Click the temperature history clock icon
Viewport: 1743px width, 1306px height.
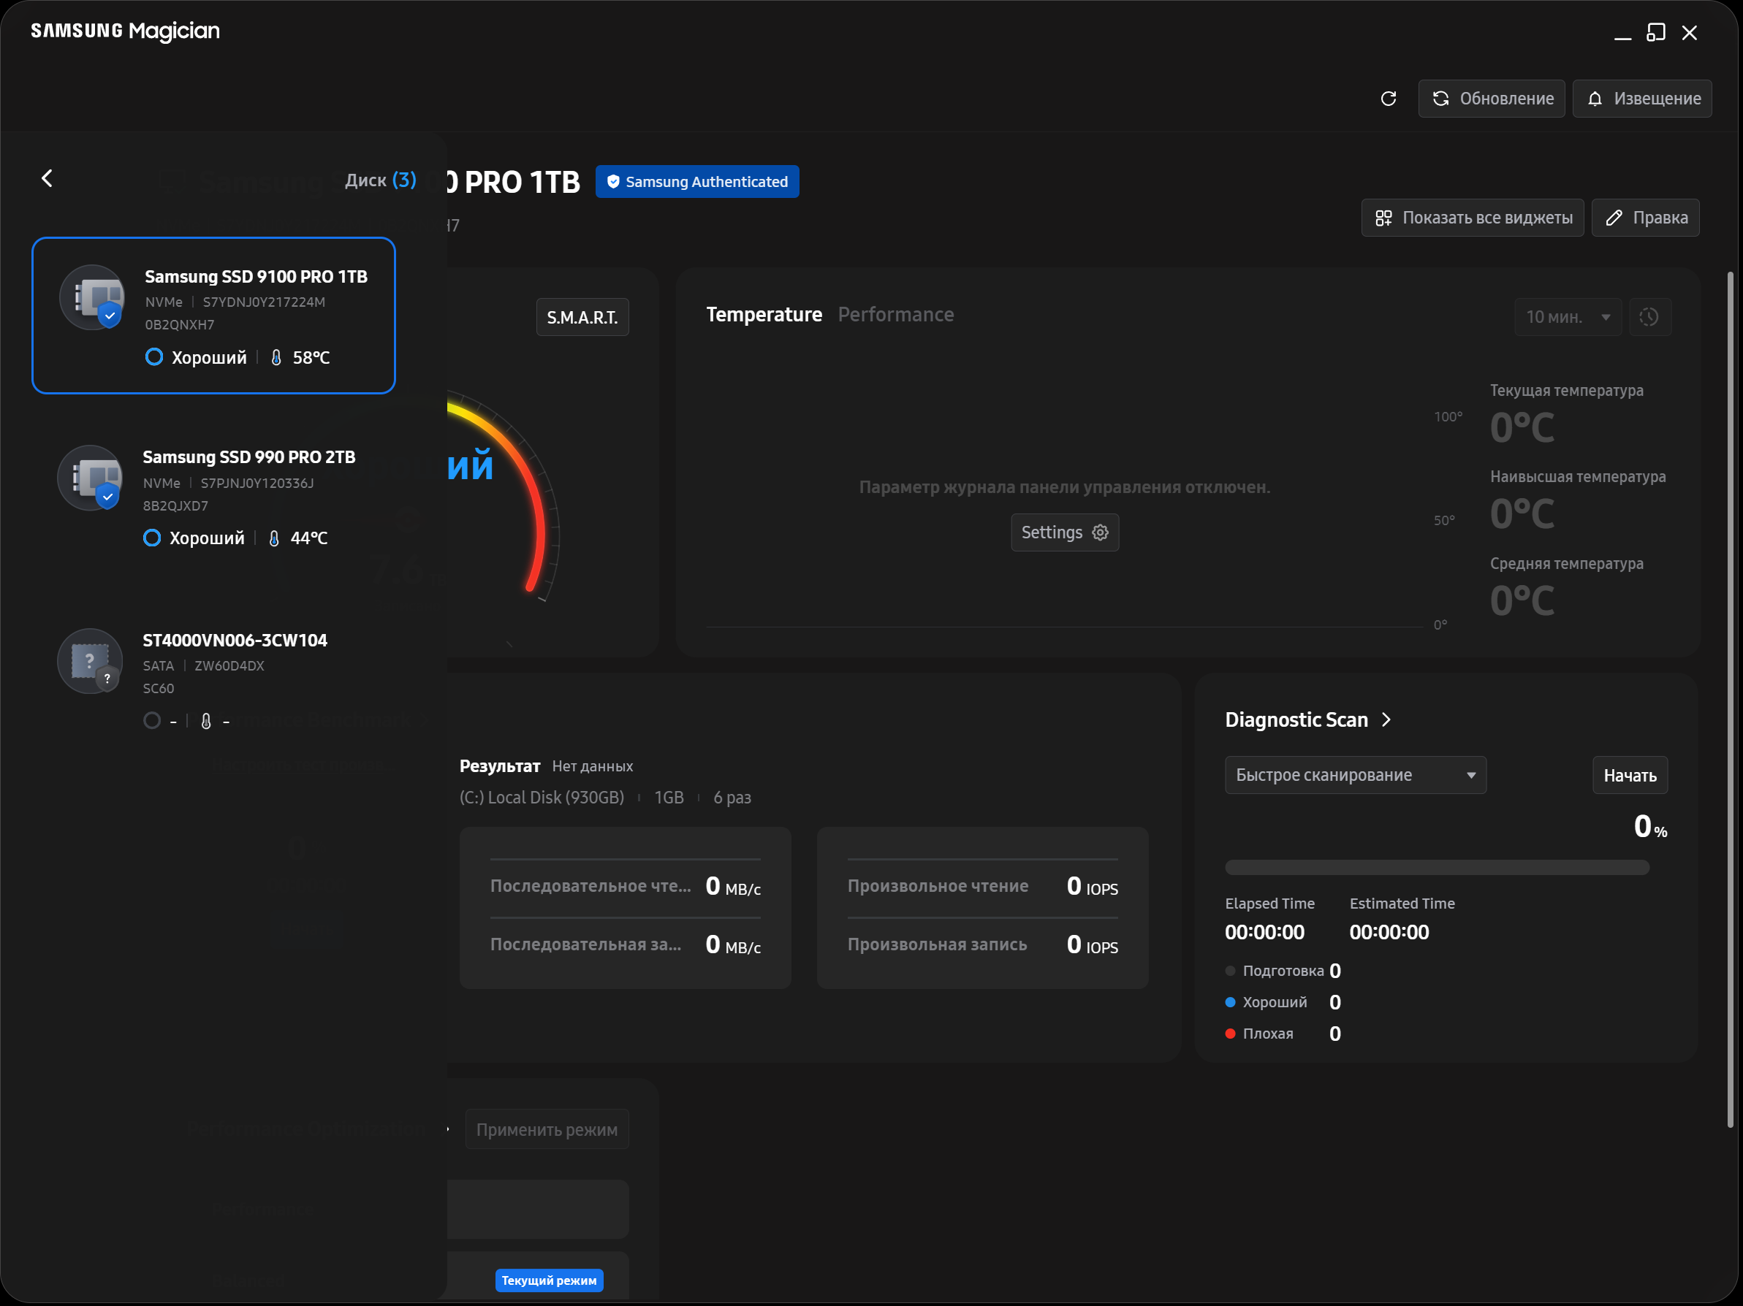[x=1649, y=317]
